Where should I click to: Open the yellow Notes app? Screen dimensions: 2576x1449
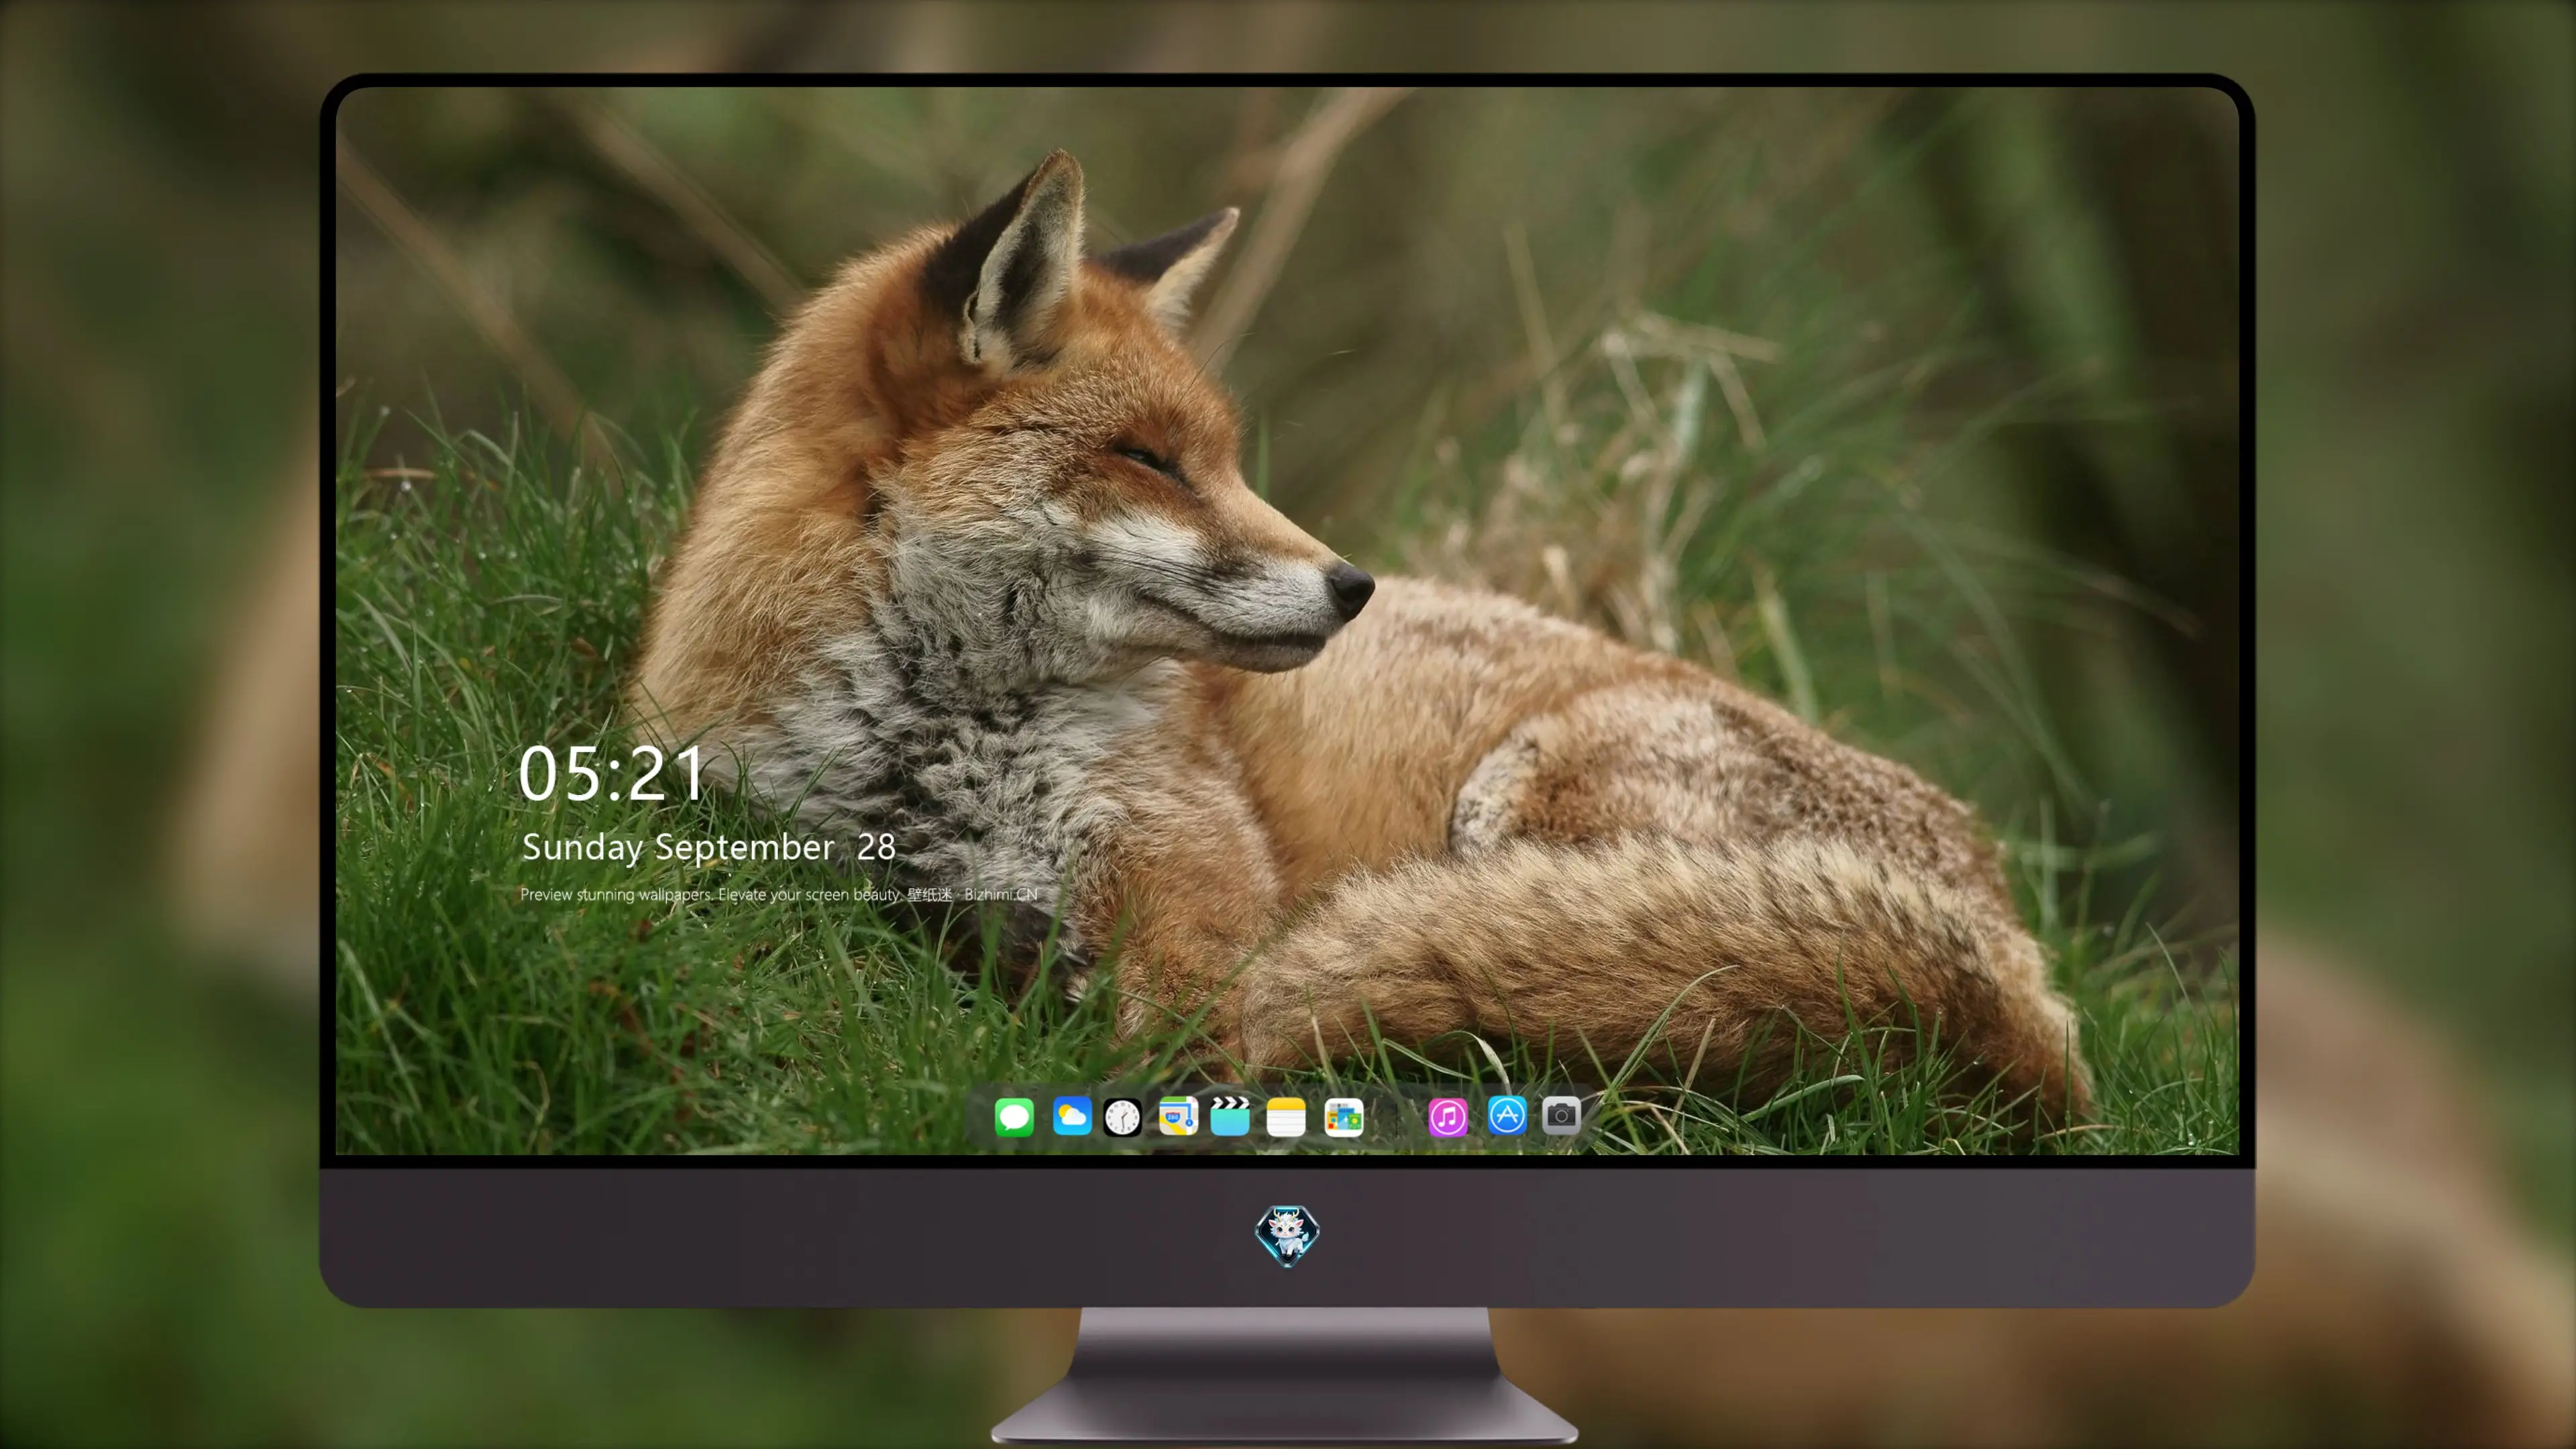point(1286,1117)
